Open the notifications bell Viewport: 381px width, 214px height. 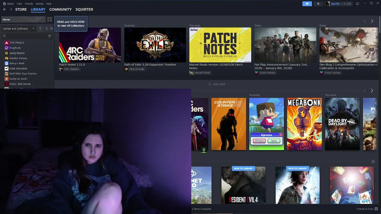click(318, 4)
